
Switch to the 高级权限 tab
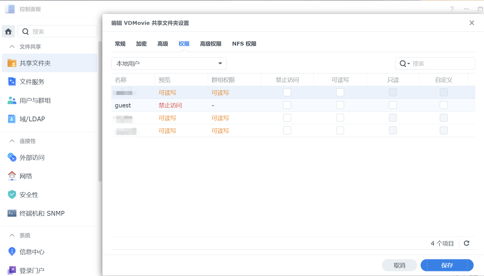211,44
